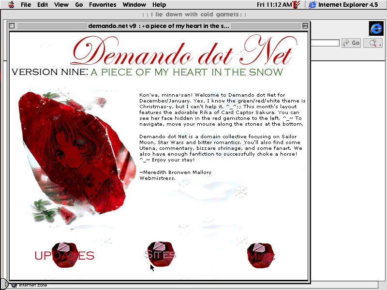Viewport: 387px width, 290px height.
Task: Open the Favorites menu
Action: [103, 5]
